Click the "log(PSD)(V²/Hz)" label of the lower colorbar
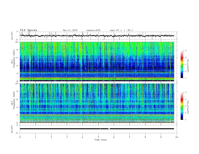The image size is (199, 154). (x=188, y=107)
